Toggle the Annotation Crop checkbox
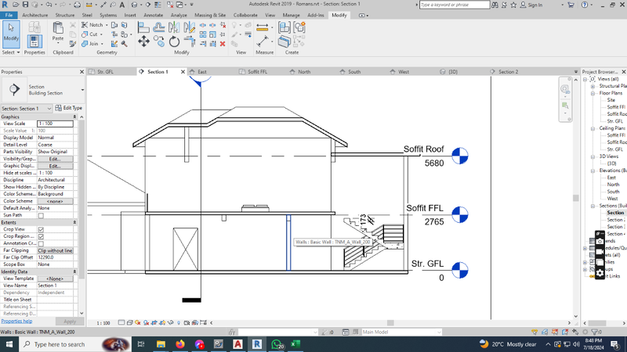This screenshot has width=627, height=352. click(x=41, y=243)
